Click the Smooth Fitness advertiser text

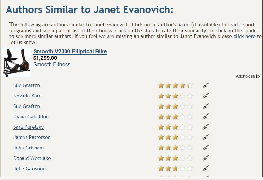52,64
